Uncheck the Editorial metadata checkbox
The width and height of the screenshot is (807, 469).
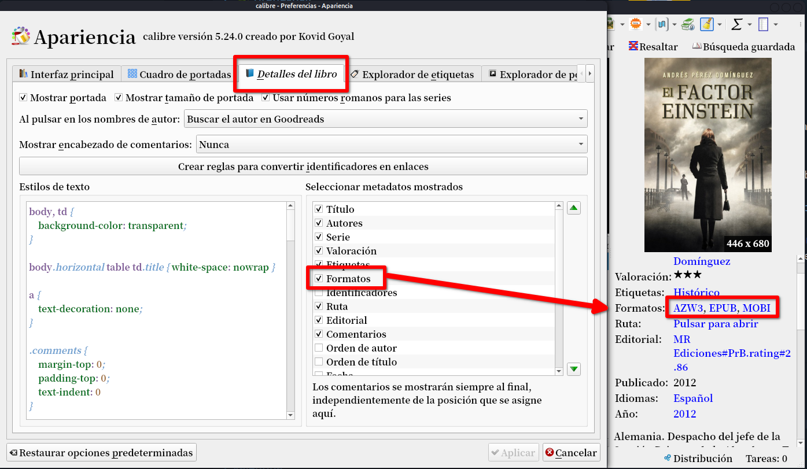(x=319, y=320)
